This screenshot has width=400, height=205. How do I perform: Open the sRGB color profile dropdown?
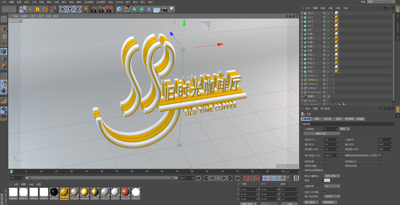[332, 196]
